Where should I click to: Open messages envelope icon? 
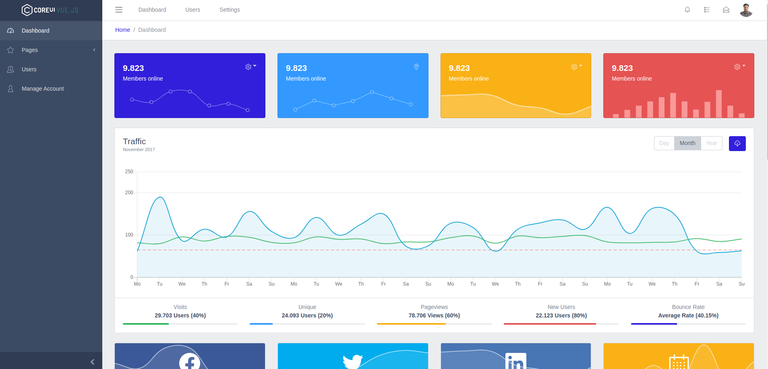[x=726, y=10]
